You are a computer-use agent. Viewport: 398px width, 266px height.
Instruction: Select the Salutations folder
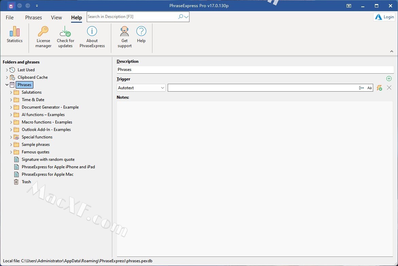click(x=32, y=92)
